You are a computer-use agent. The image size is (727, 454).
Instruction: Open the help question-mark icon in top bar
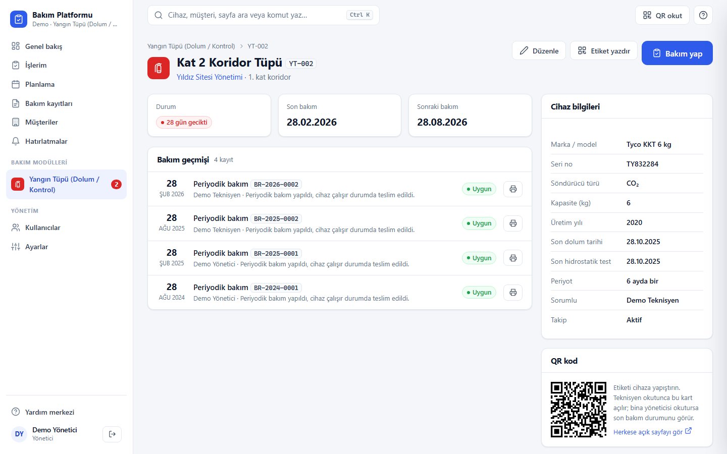click(703, 15)
